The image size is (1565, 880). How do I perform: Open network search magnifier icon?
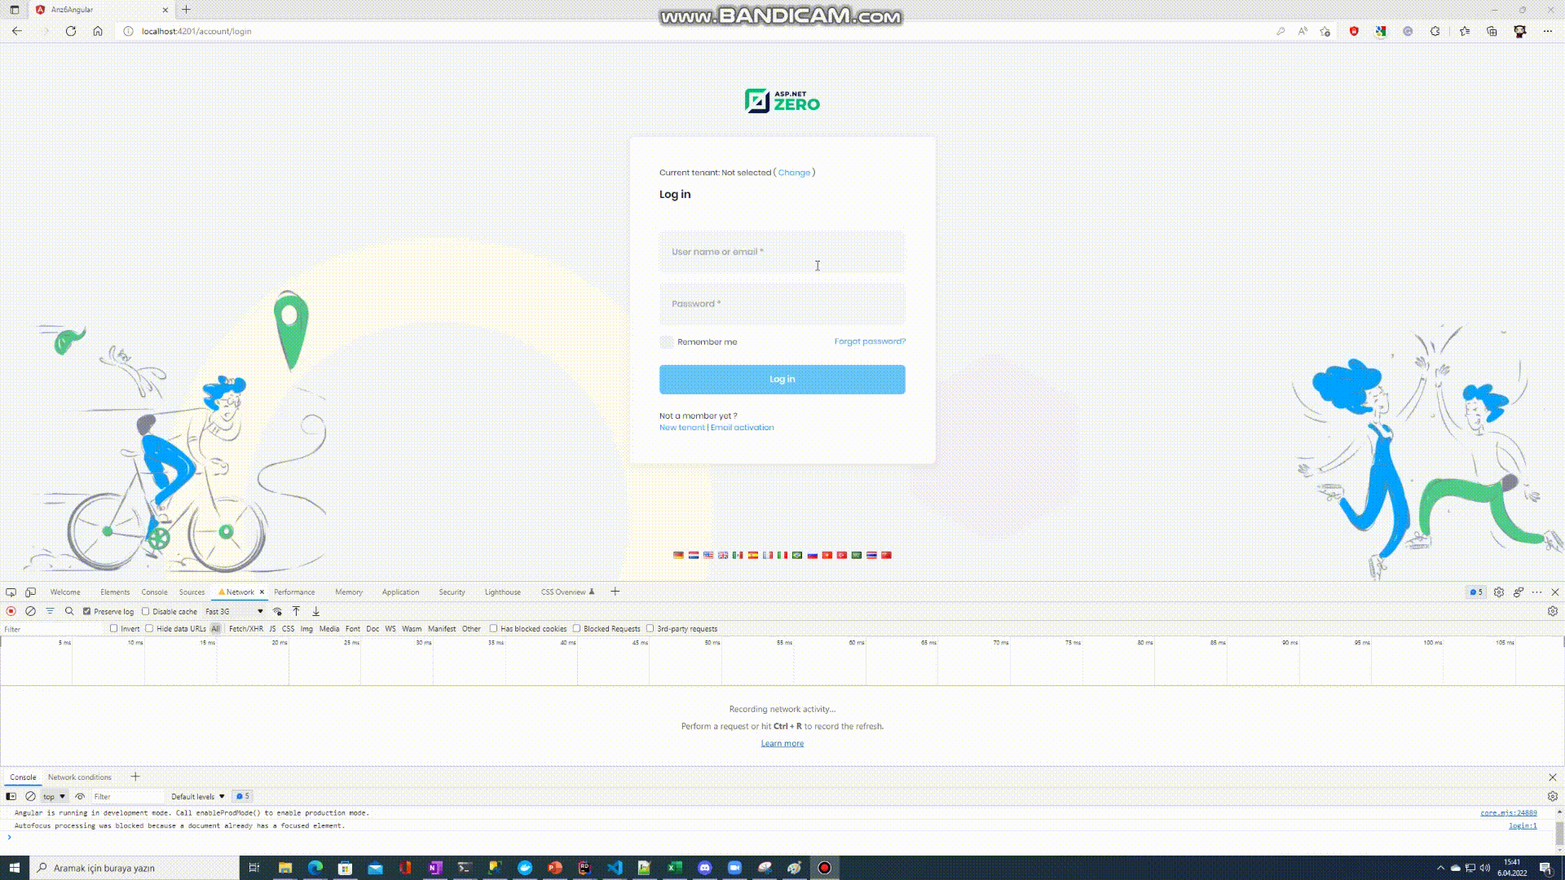pos(69,611)
